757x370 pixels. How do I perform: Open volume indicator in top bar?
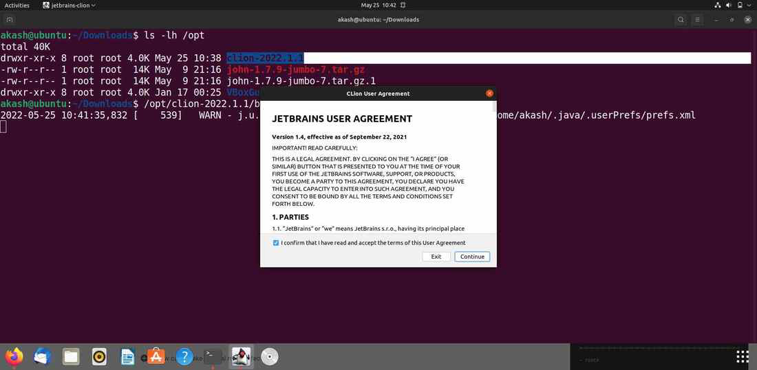pos(729,5)
